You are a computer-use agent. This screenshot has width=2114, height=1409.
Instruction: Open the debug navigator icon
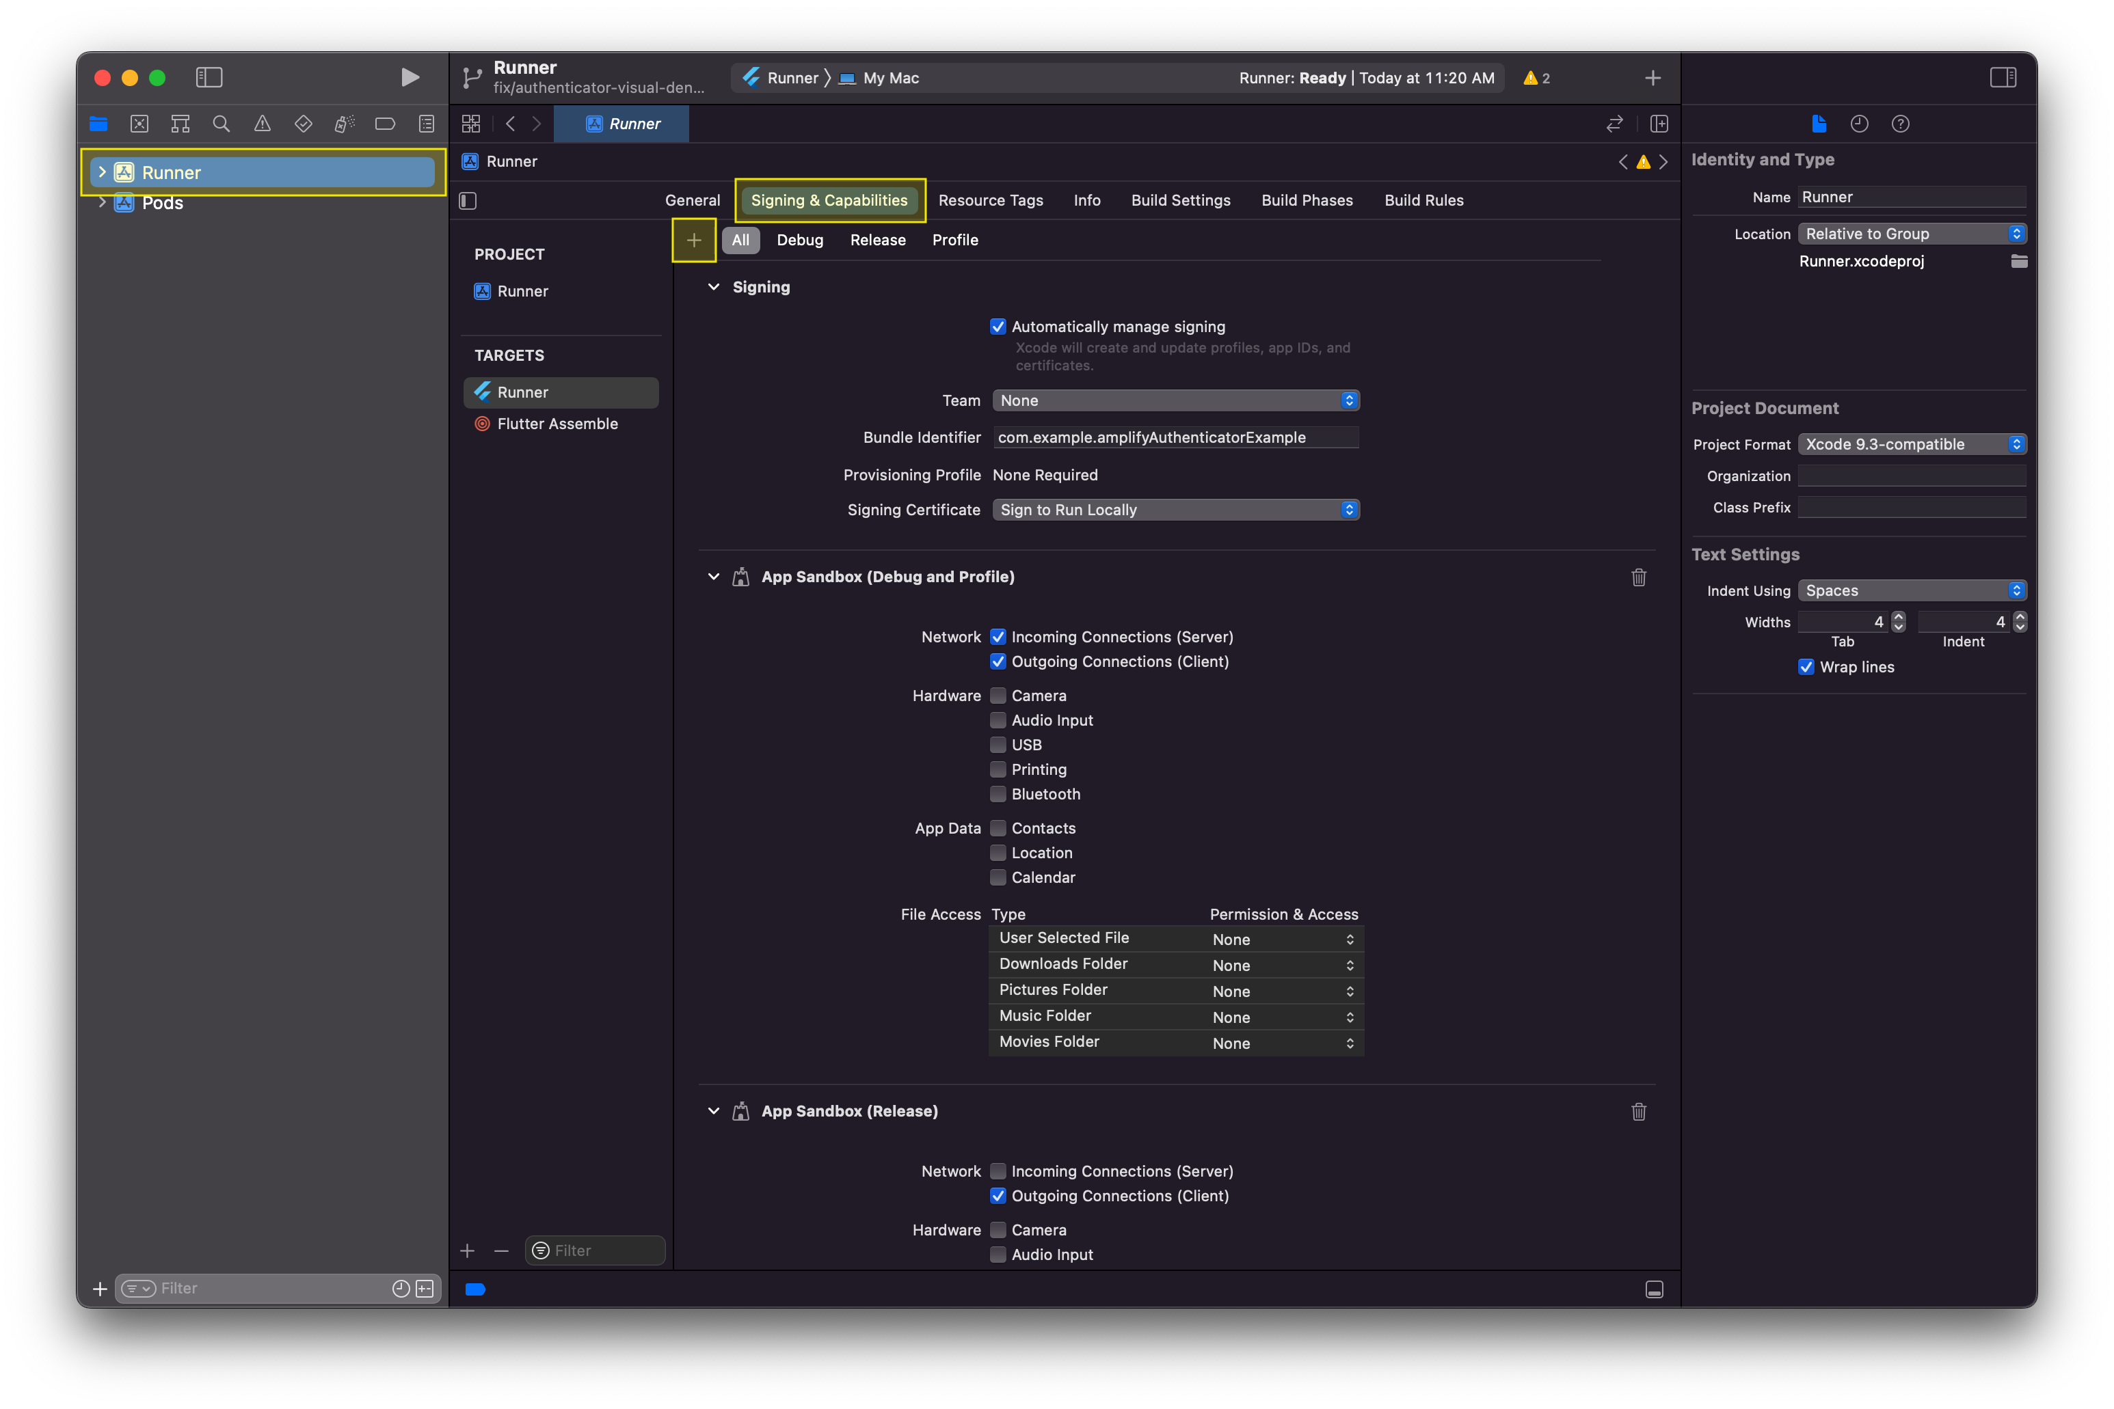coord(345,124)
